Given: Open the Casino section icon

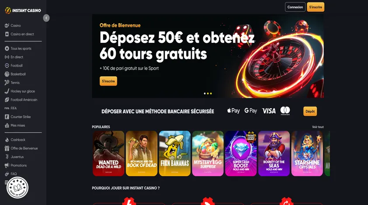Looking at the screenshot, I should 7,25.
